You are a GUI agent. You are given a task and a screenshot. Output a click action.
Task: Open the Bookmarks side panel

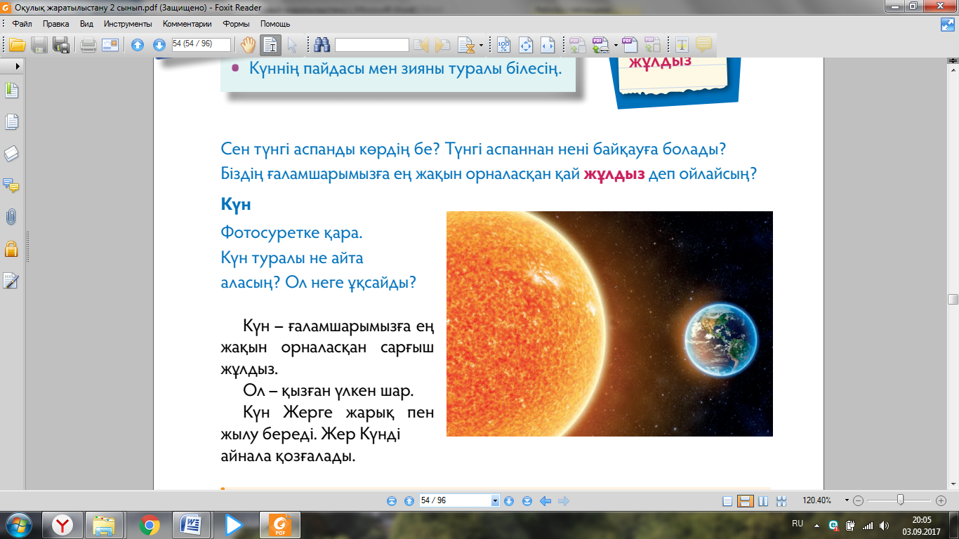[x=11, y=91]
